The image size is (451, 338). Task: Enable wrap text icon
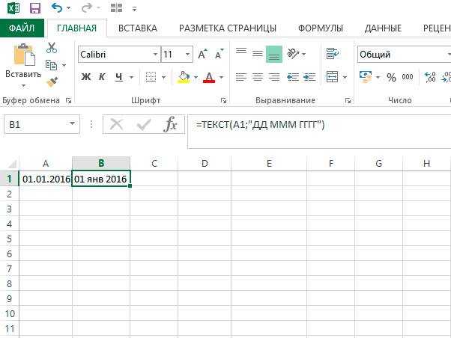(x=333, y=54)
